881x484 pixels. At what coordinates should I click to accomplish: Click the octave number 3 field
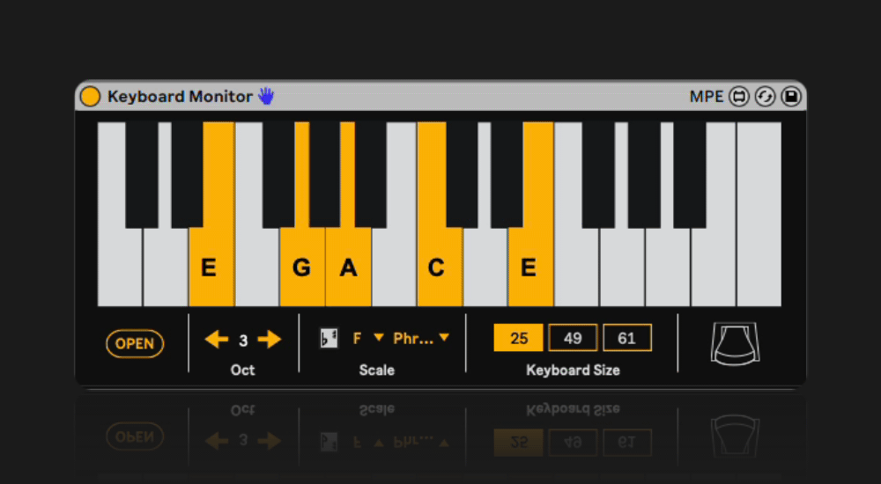point(243,340)
